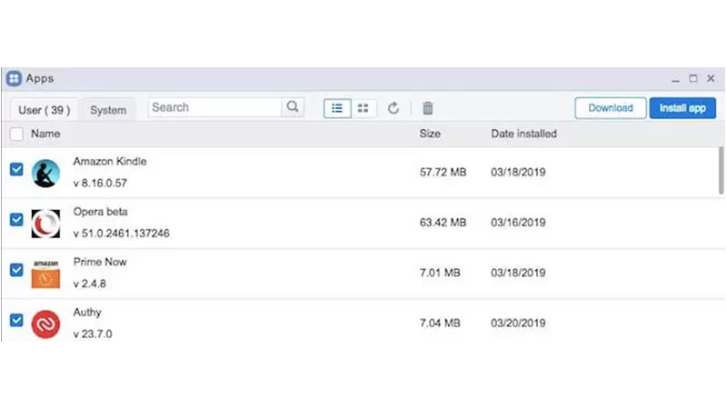The height and width of the screenshot is (409, 727).
Task: Minimize the Apps window
Action: [x=675, y=79]
